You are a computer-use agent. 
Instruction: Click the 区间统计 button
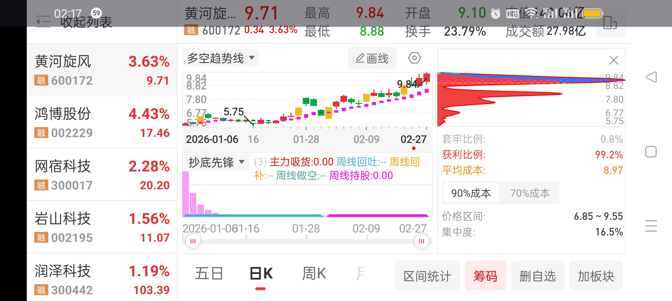tap(427, 276)
